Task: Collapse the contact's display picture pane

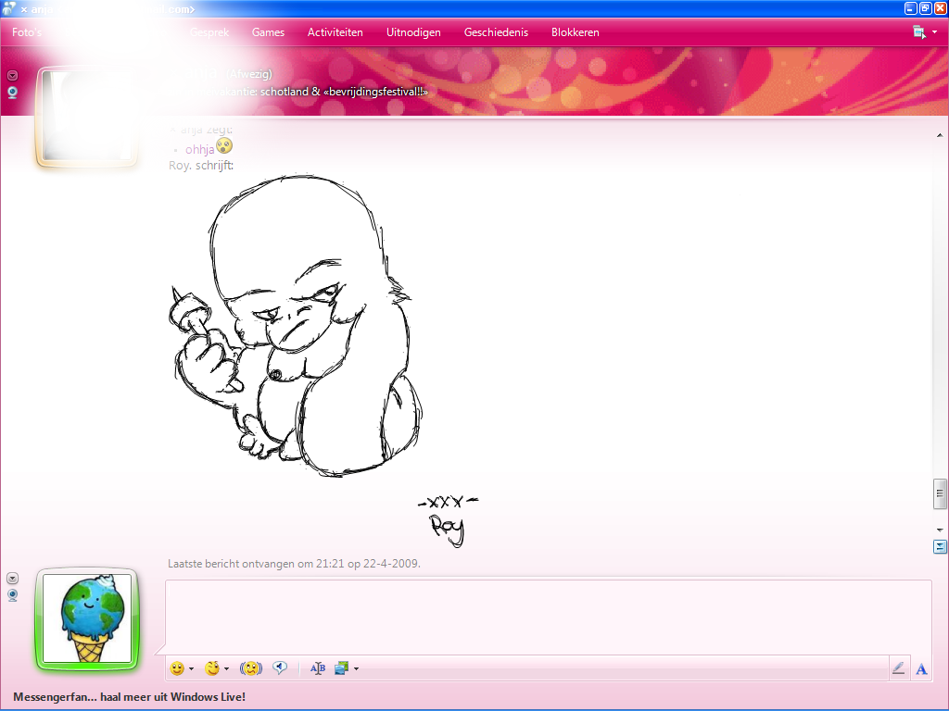Action: coord(12,74)
